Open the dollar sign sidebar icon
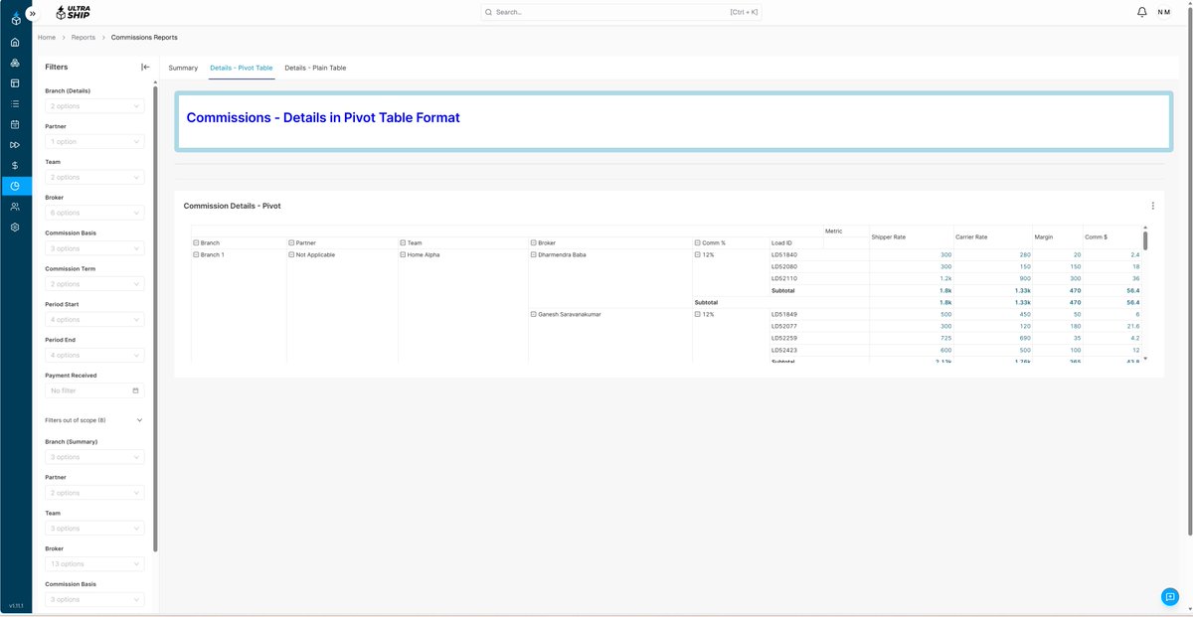This screenshot has width=1193, height=617. 15,165
